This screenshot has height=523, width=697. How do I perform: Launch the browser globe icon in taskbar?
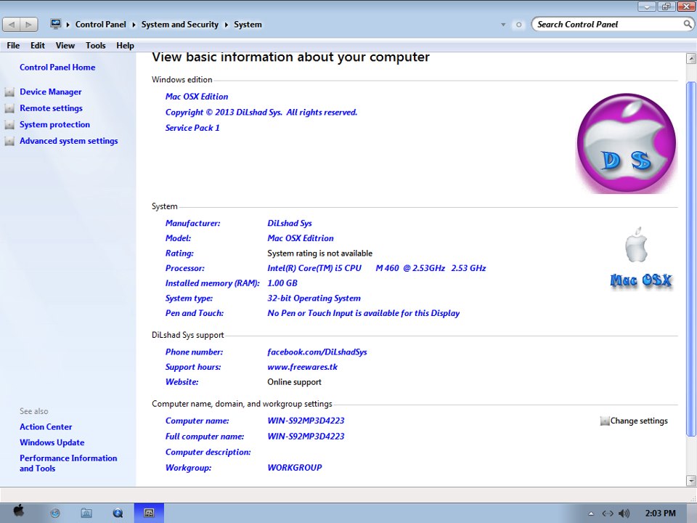55,514
